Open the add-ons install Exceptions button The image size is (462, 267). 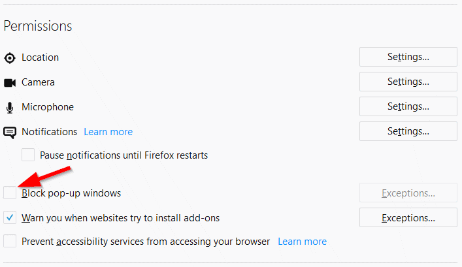click(408, 217)
